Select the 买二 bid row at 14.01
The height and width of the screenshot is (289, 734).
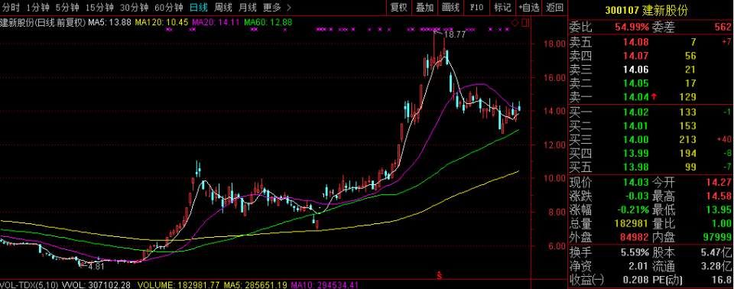click(x=650, y=126)
